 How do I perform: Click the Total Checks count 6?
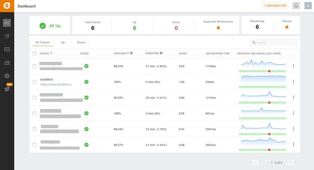[x=93, y=28]
